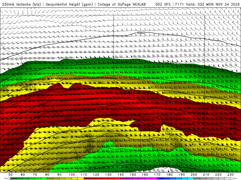Click the 10200 contour label nearest the left edge
This screenshot has width=241, height=180.
pos(64,100)
